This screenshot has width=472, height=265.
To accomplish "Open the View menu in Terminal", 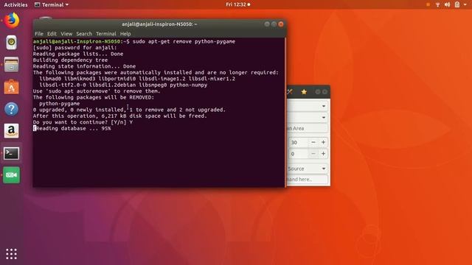I will click(x=66, y=34).
